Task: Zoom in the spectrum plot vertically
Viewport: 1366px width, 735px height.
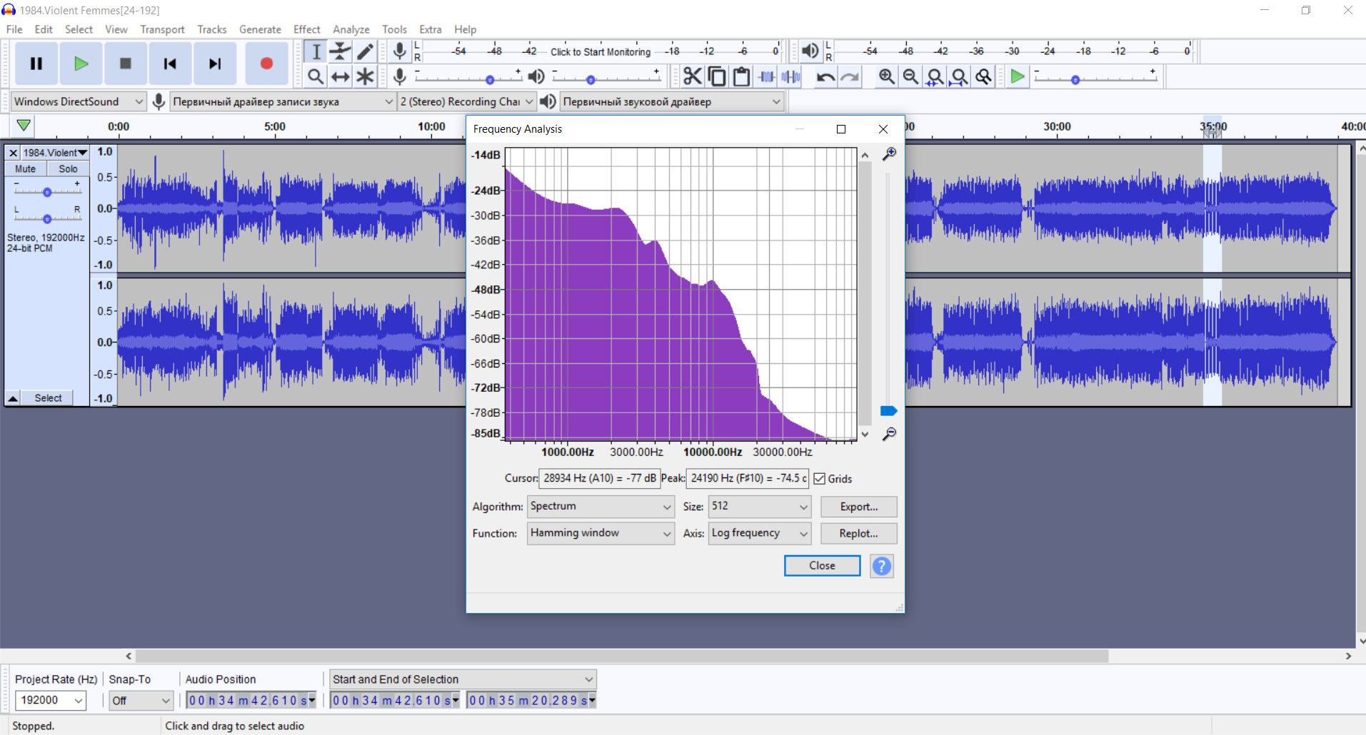Action: [x=889, y=153]
